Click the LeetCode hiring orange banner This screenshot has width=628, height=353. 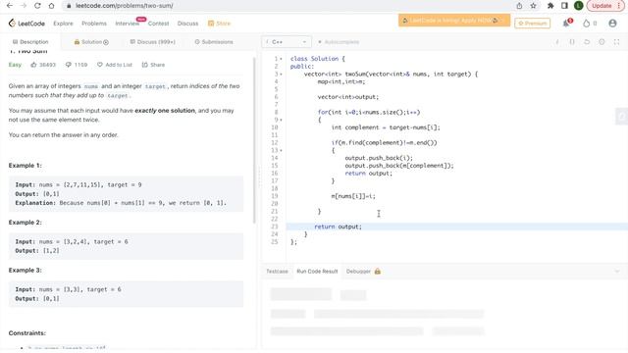click(454, 20)
